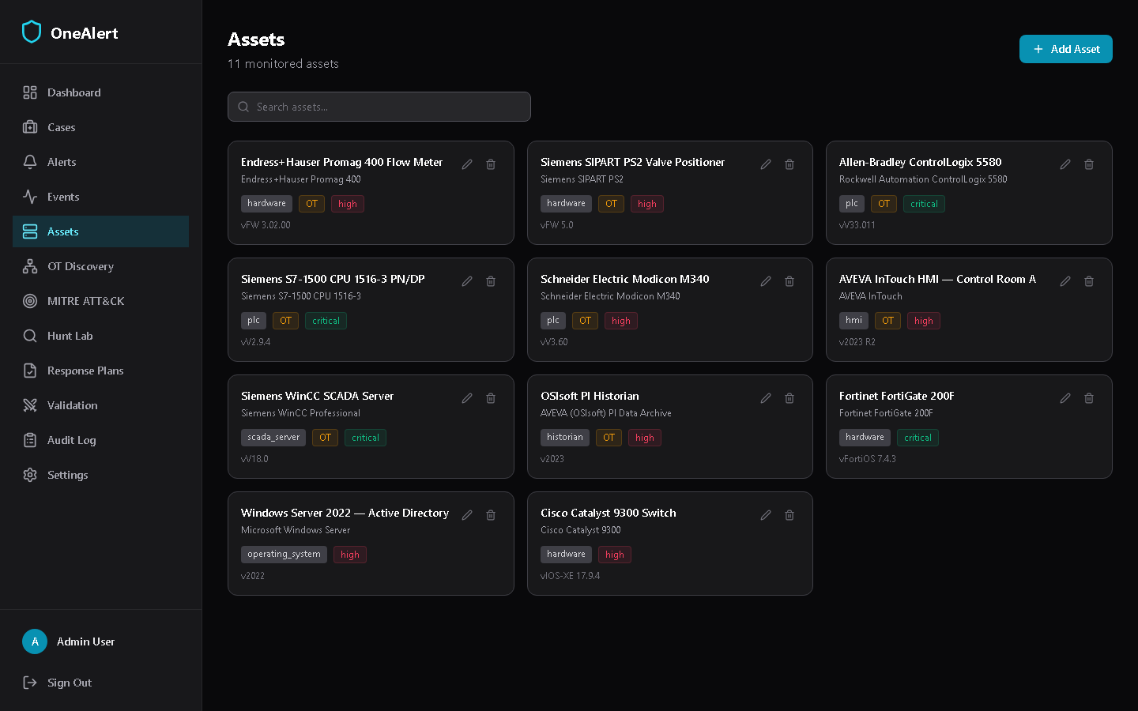Delete the Siemens S7-1500 CPU 1516-3 PN/DP asset

[491, 281]
